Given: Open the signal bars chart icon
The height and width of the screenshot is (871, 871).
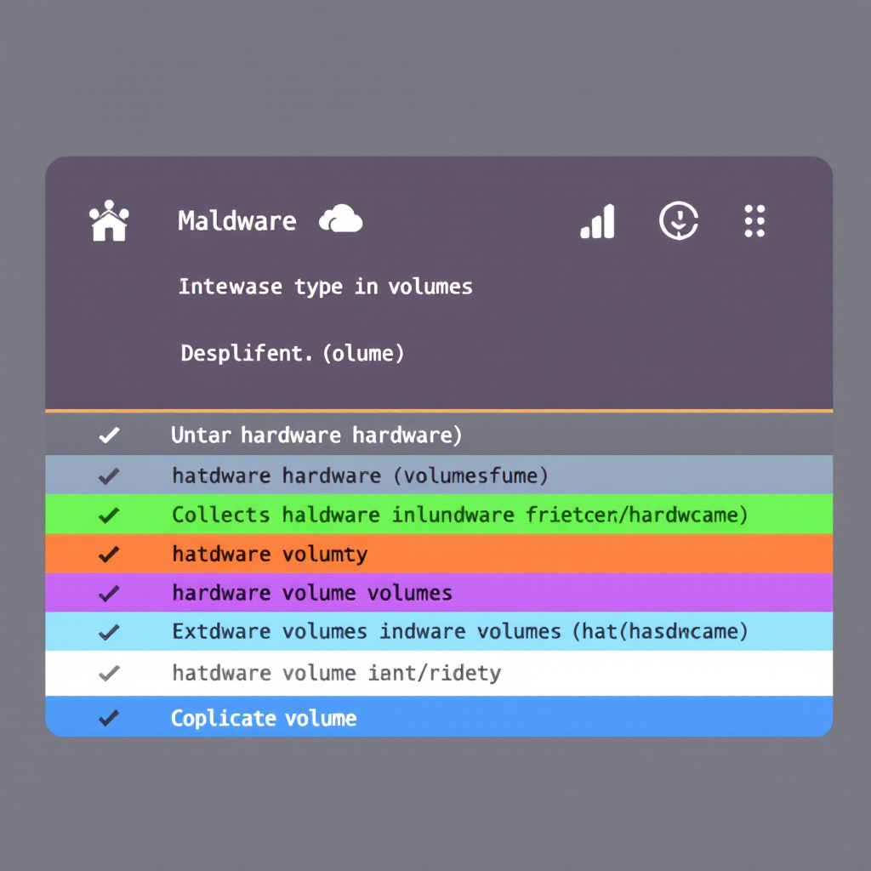Looking at the screenshot, I should 598,221.
